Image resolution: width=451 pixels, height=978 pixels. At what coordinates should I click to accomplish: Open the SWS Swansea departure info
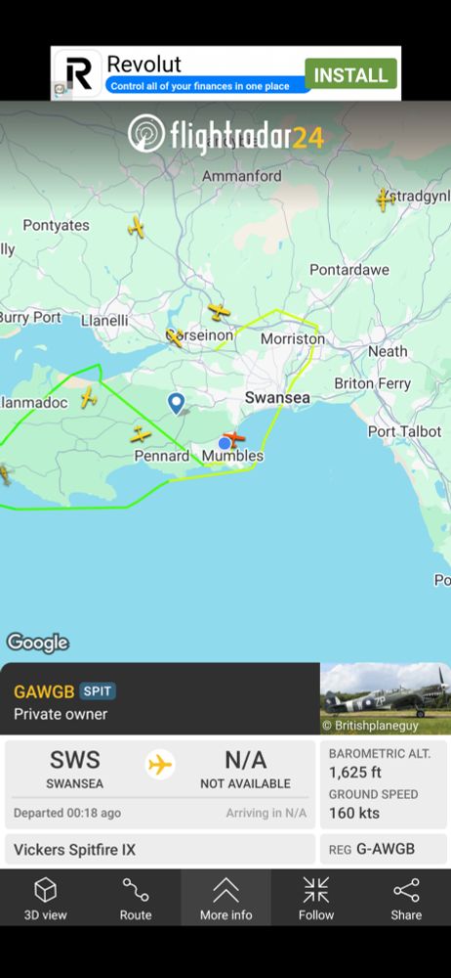tap(75, 770)
